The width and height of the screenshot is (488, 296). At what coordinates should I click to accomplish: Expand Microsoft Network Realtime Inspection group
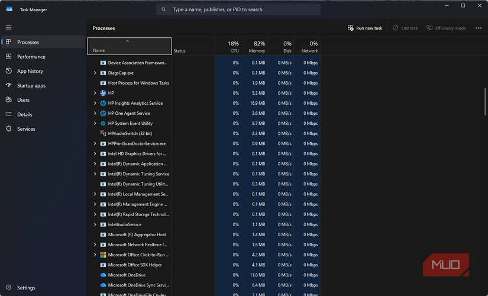point(95,244)
